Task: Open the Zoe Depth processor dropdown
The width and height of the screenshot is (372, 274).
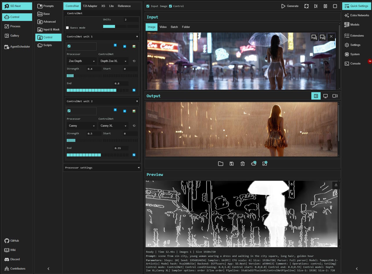Action: 82,61
